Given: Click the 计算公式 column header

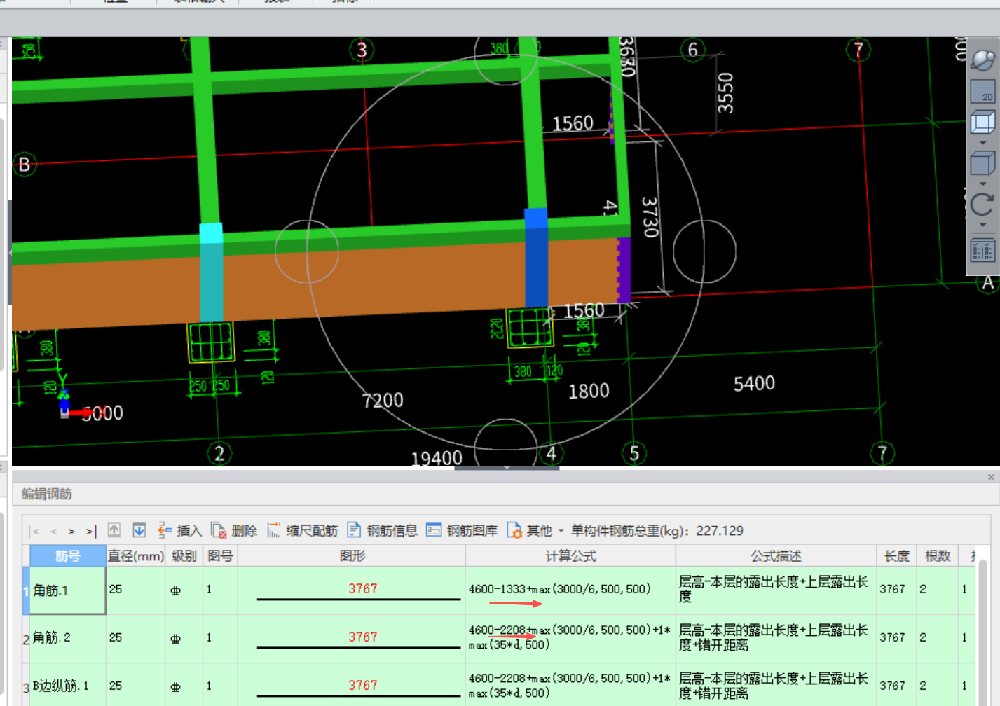Looking at the screenshot, I should pos(570,556).
